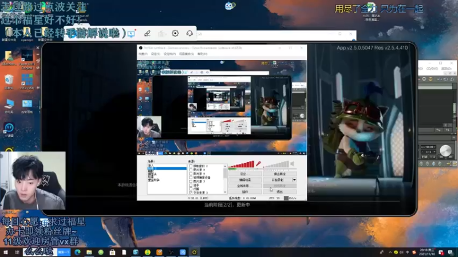Mute the microphone icon in OBS

(x=258, y=164)
